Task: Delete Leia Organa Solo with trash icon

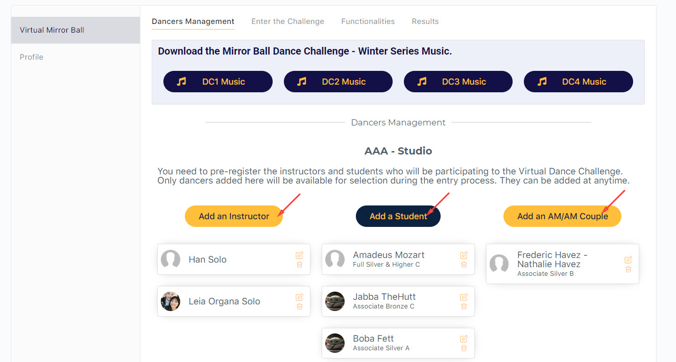Action: tap(299, 306)
